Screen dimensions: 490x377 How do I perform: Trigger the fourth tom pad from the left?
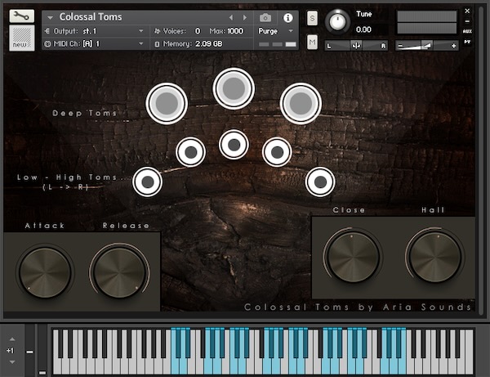(277, 152)
